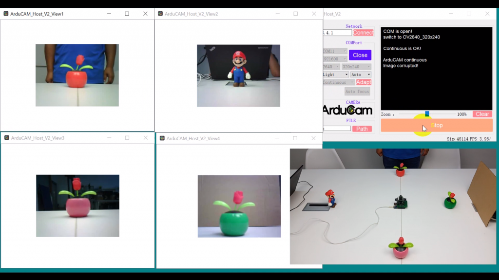Open the 2640 sensor model dropdown
Image resolution: width=499 pixels, height=280 pixels.
(331, 67)
